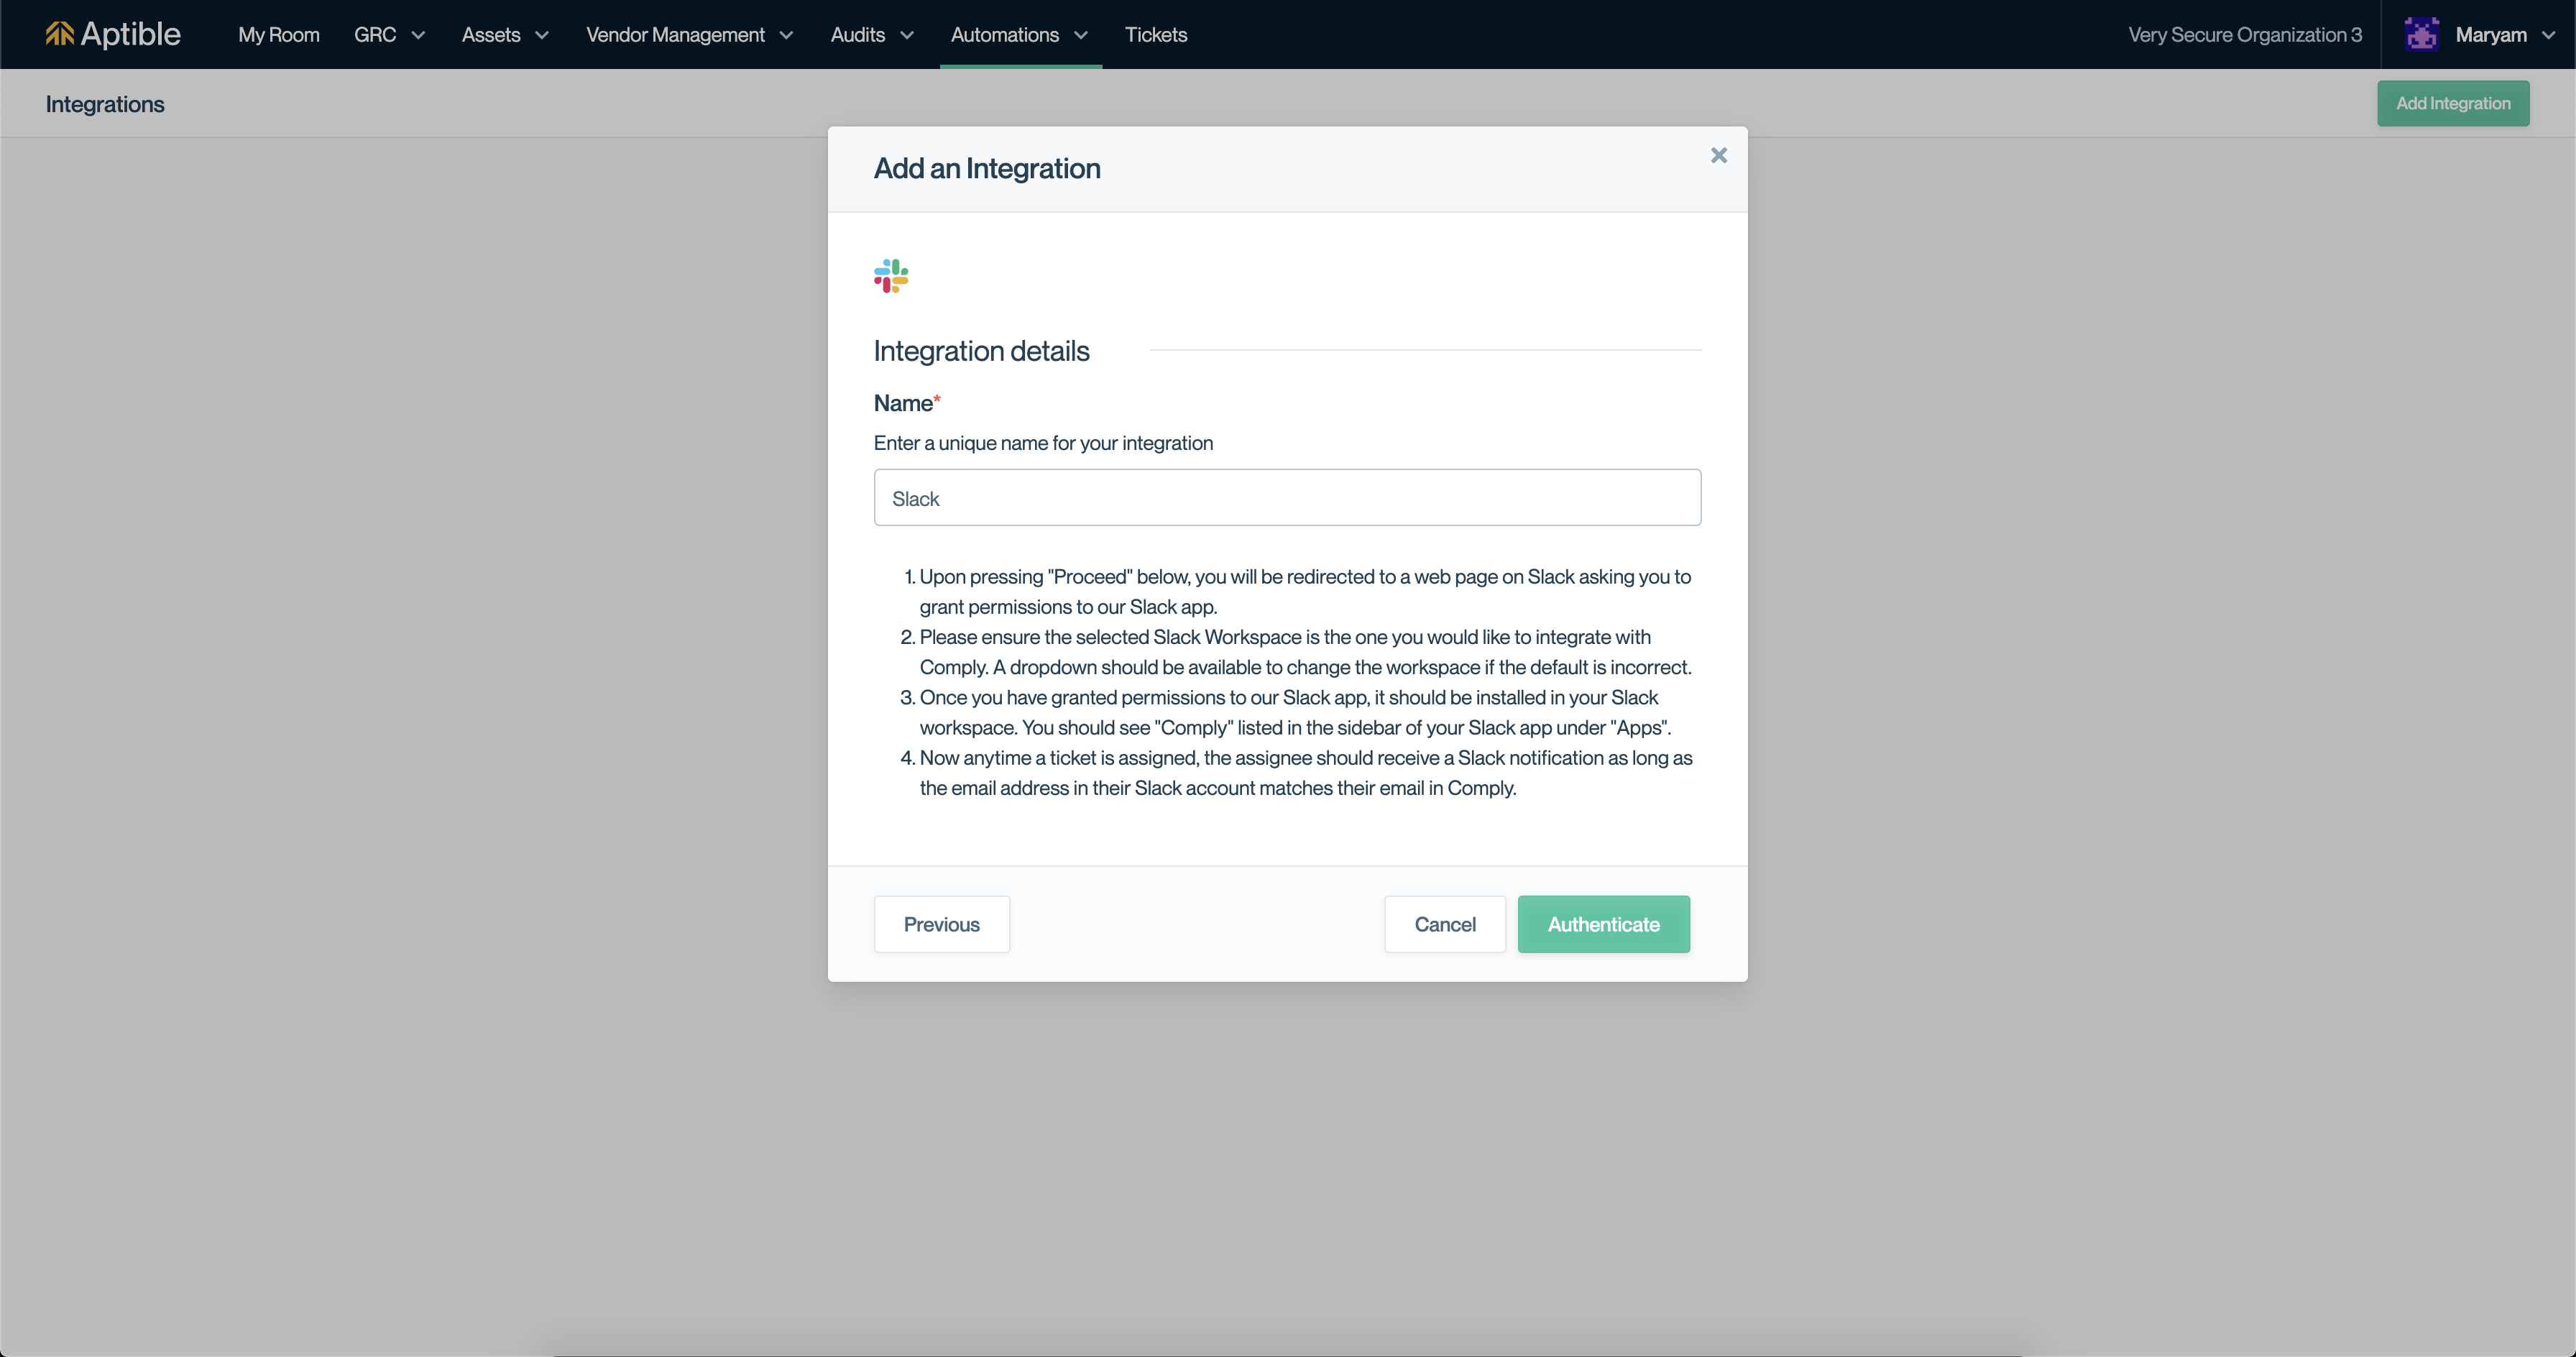Click Maryam's user avatar icon

point(2421,34)
